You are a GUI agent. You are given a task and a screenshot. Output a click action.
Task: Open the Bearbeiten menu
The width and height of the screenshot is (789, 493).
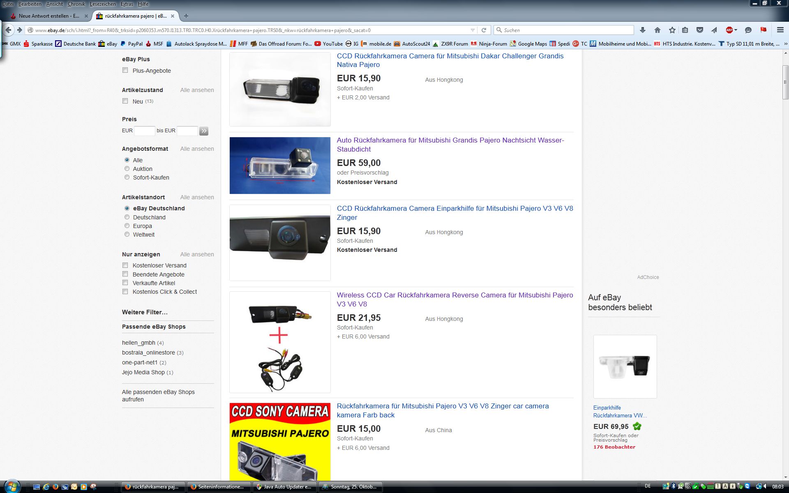point(30,4)
